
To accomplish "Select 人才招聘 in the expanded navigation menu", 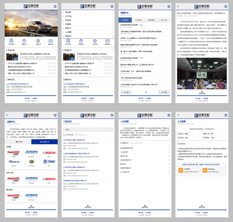I will pos(88,32).
